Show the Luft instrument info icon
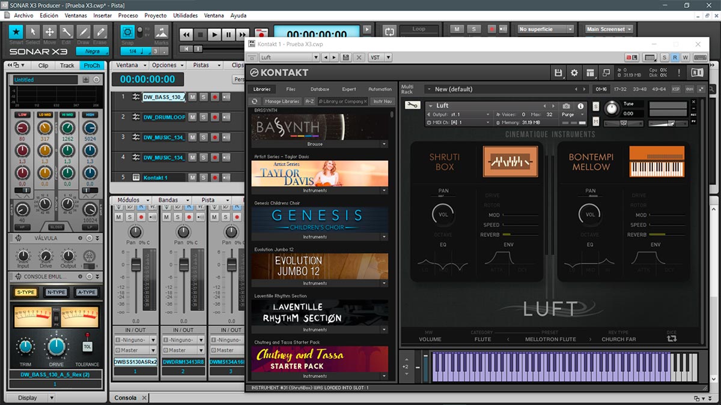The width and height of the screenshot is (721, 405). click(x=580, y=106)
